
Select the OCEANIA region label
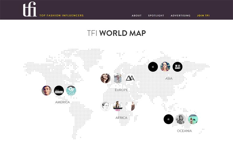click(184, 131)
